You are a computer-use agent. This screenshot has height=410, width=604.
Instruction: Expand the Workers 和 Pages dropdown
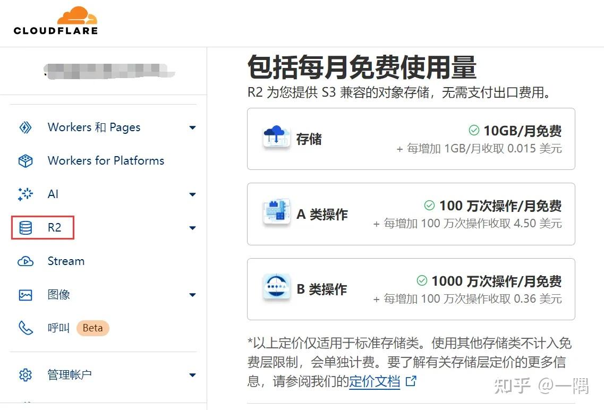tap(192, 127)
